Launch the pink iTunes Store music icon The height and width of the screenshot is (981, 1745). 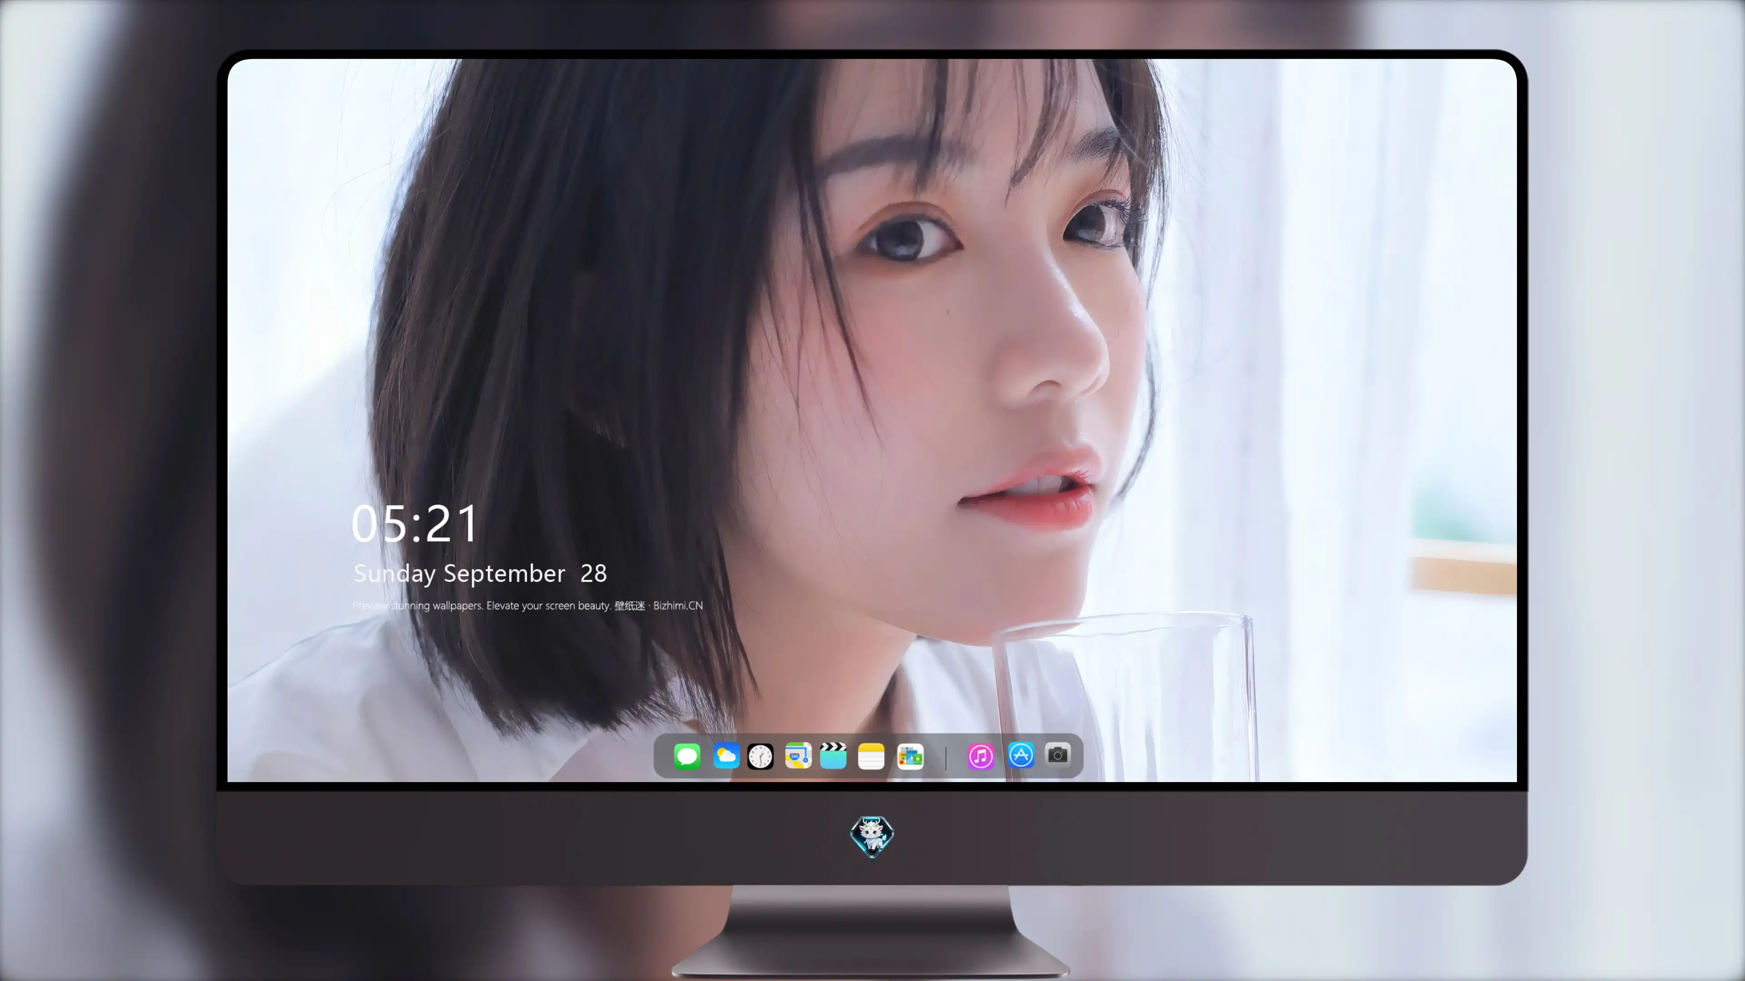pos(981,756)
